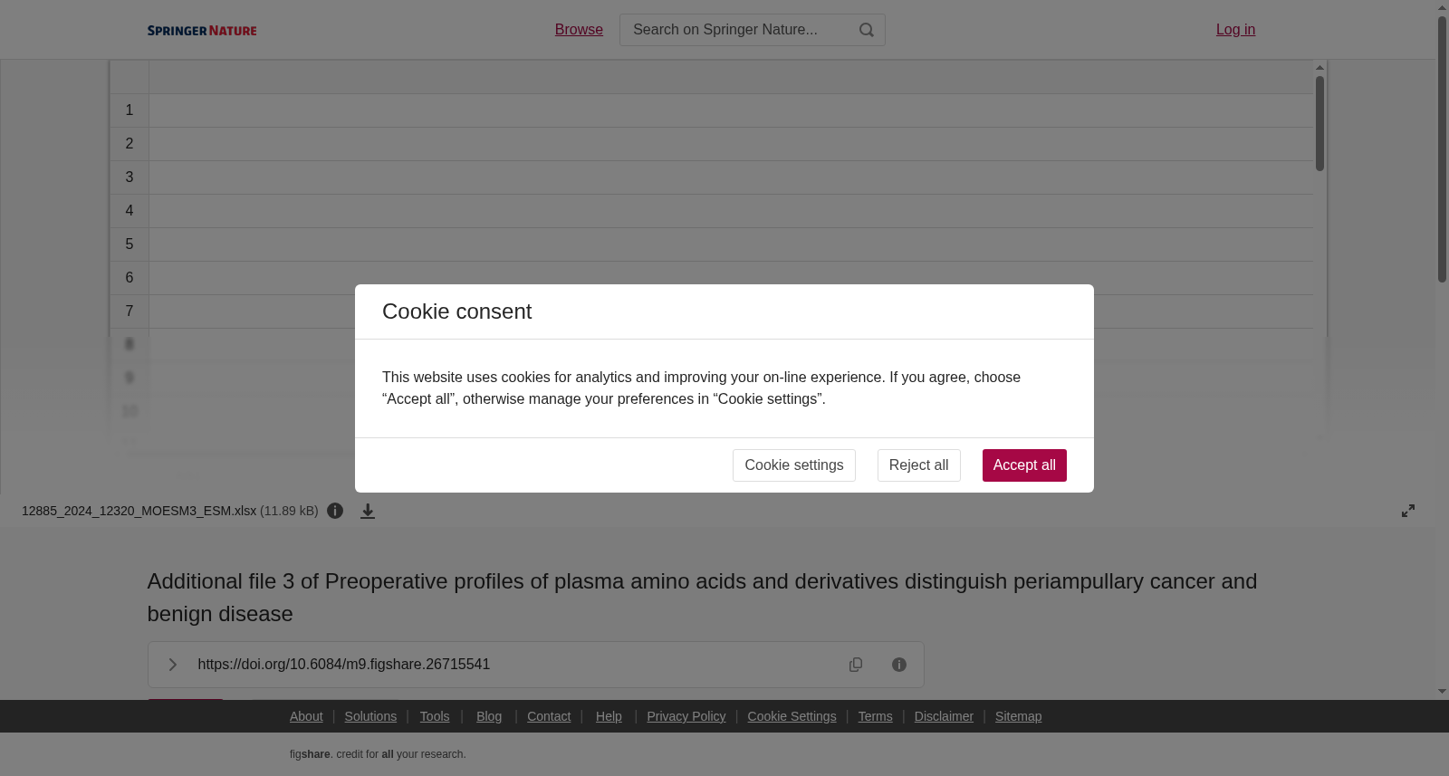Copy the DOI link with copy icon

coord(856,665)
